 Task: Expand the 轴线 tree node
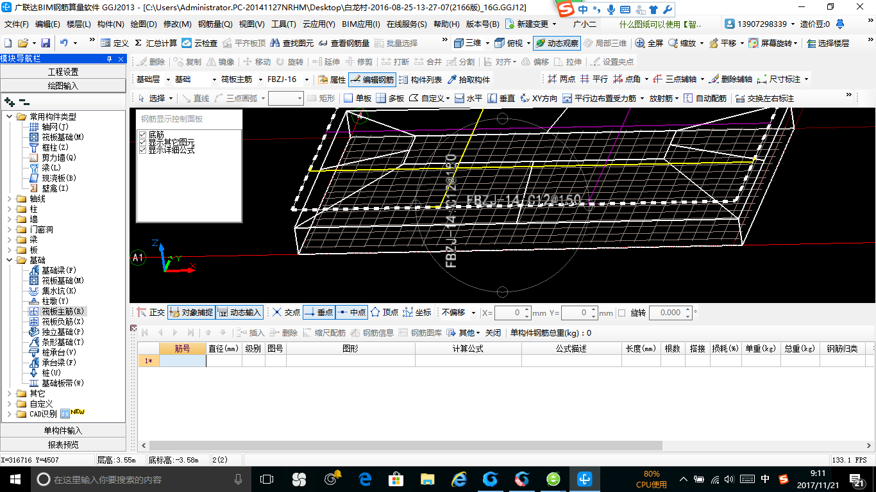10,199
